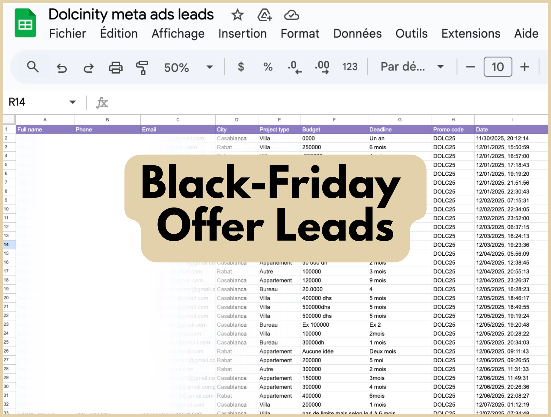The height and width of the screenshot is (417, 551).
Task: Check the cloud saved status icon
Action: (x=291, y=15)
